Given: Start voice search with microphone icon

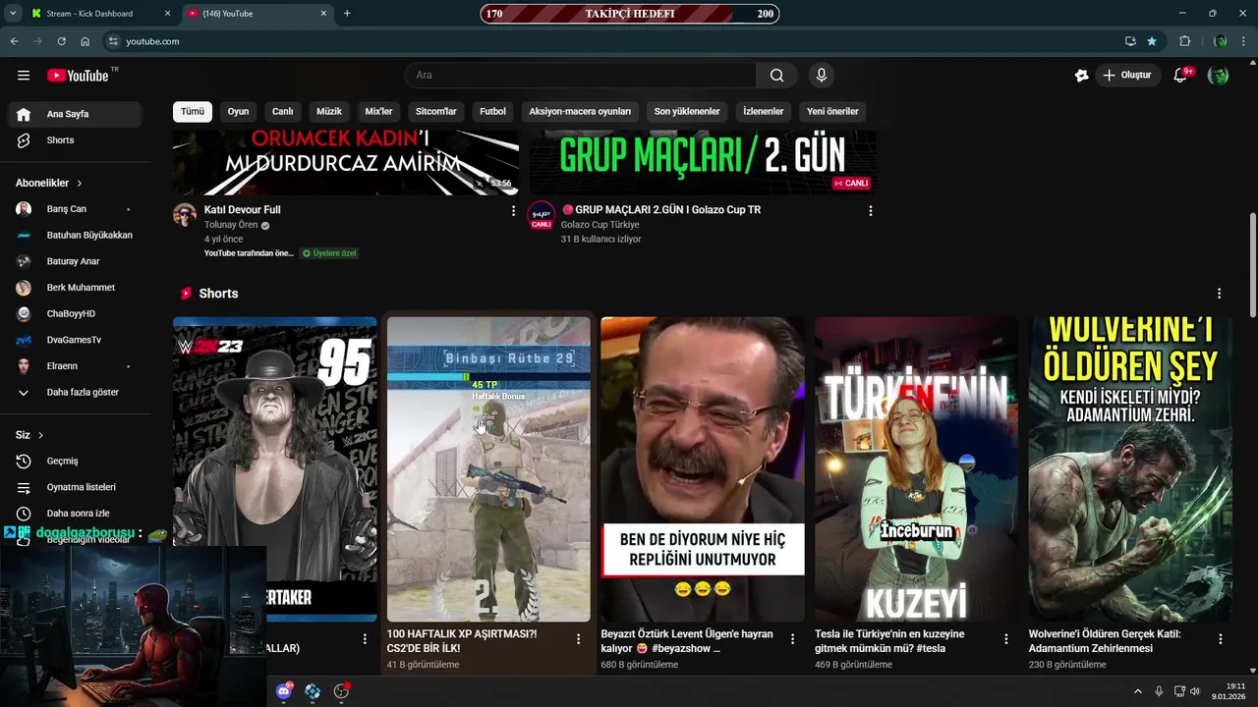Looking at the screenshot, I should coord(822,76).
